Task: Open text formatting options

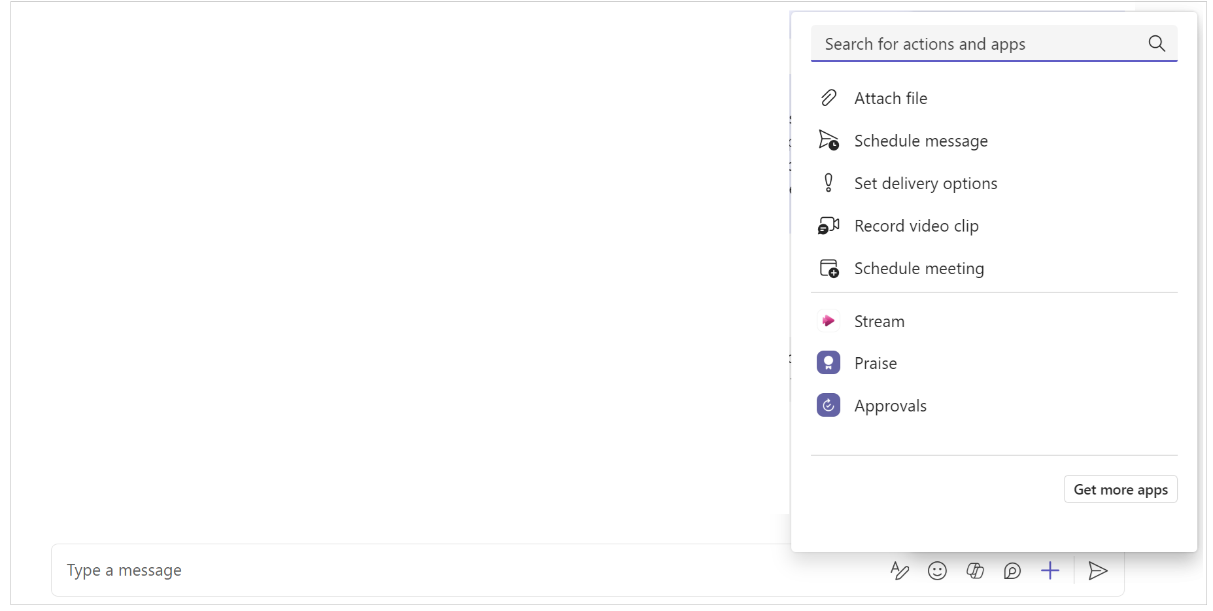Action: [899, 570]
